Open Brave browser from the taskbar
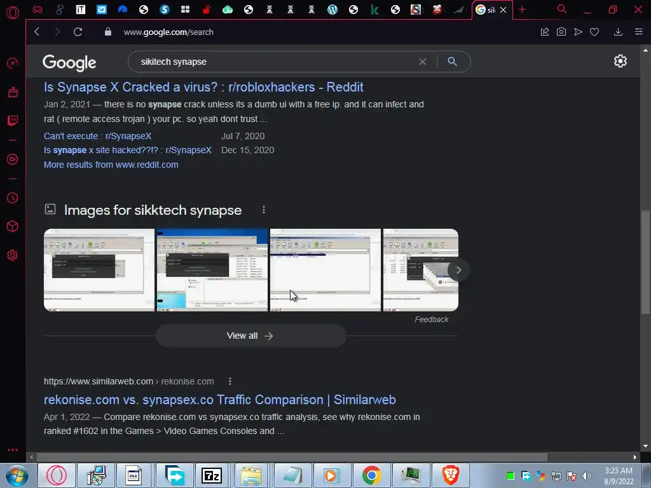Image resolution: width=651 pixels, height=488 pixels. click(451, 475)
